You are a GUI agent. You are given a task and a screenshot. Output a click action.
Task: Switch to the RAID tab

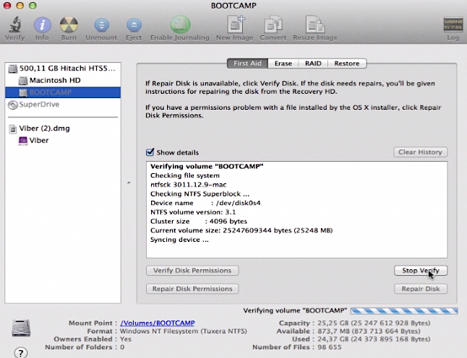click(x=313, y=64)
